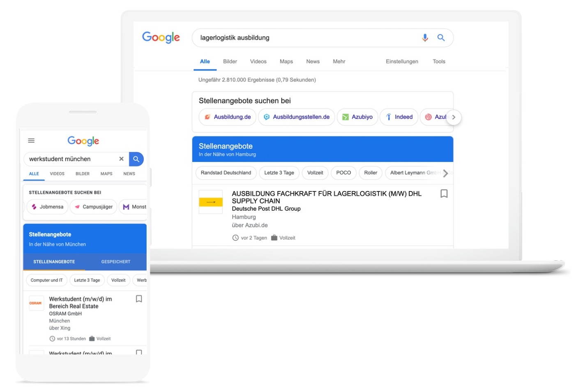Click 'vor 13 Stunden' posting time on phone
The width and height of the screenshot is (578, 392).
71,339
